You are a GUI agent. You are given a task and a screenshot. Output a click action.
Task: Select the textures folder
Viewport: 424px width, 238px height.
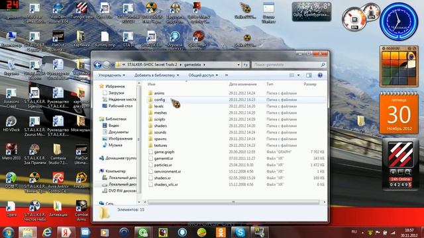click(x=160, y=145)
